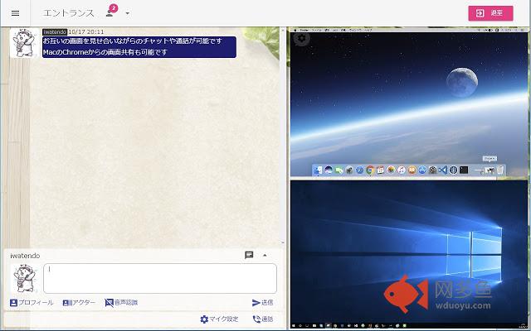
Task: Click the avatar beside the message input
Action: 24,278
